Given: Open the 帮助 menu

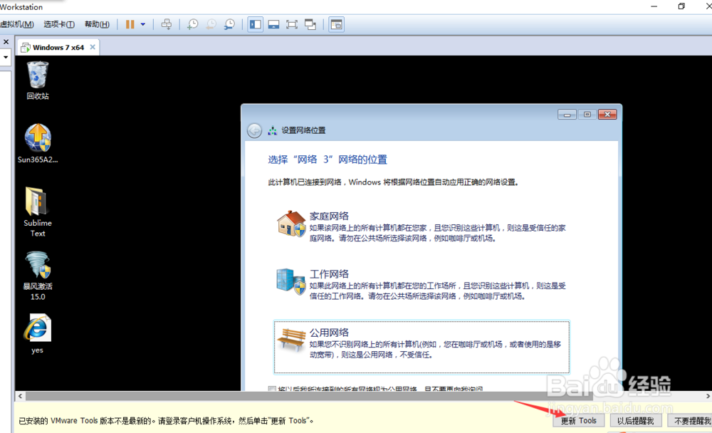Looking at the screenshot, I should 97,24.
